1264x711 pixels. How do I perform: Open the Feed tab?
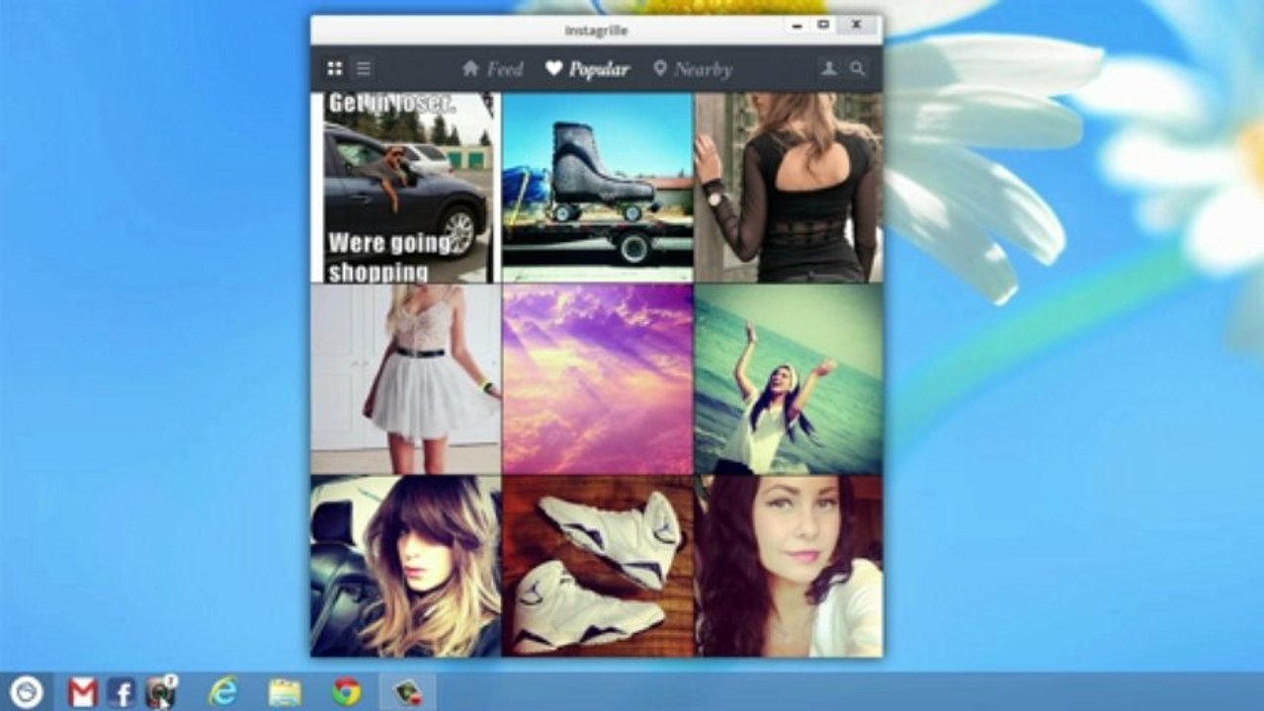(x=492, y=69)
